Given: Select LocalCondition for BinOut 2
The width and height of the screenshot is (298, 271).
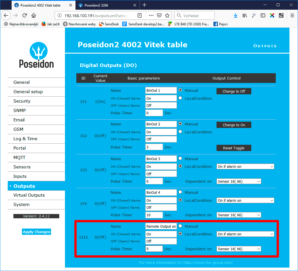Looking at the screenshot, I should tap(180, 132).
